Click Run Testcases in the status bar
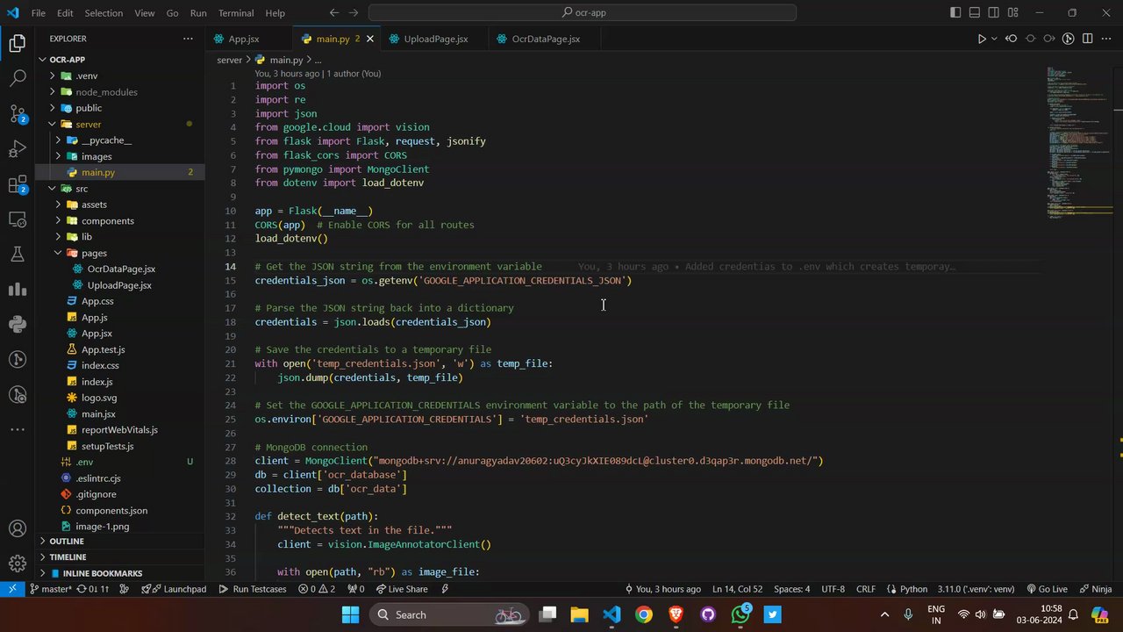 (253, 589)
